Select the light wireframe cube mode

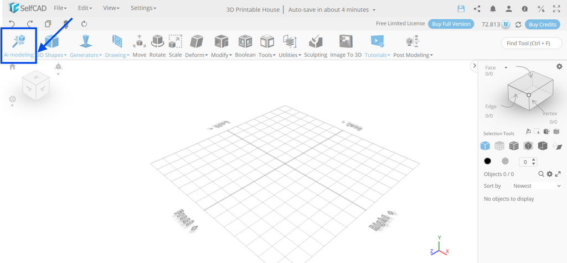click(499, 146)
